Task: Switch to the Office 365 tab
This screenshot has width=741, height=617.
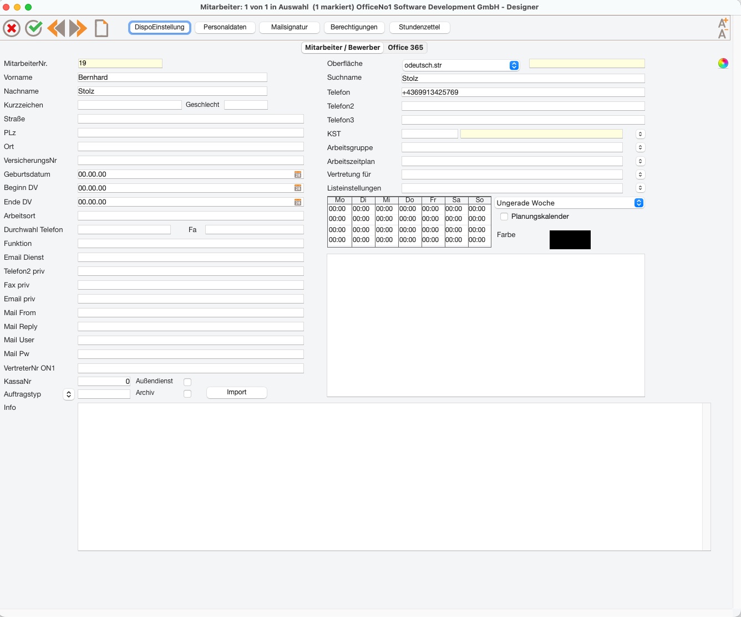Action: pos(405,48)
